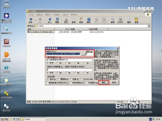This screenshot has height=121, width=162.
Task: Go up one folder with Up icon
Action: pos(50,19)
